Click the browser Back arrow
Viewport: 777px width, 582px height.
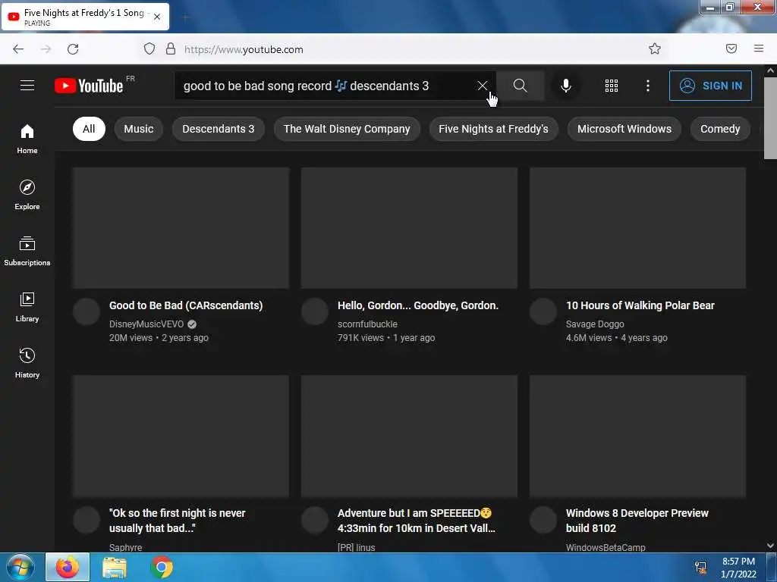click(x=18, y=49)
